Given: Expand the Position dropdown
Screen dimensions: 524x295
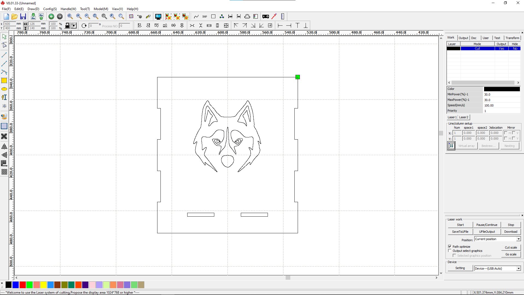Looking at the screenshot, I should [518, 239].
